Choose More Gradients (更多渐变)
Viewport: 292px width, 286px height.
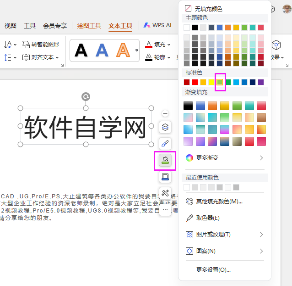coord(207,158)
